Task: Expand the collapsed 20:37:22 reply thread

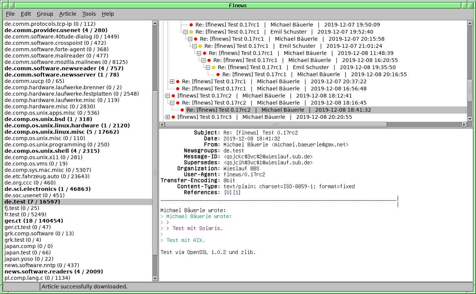Action: 172,81
